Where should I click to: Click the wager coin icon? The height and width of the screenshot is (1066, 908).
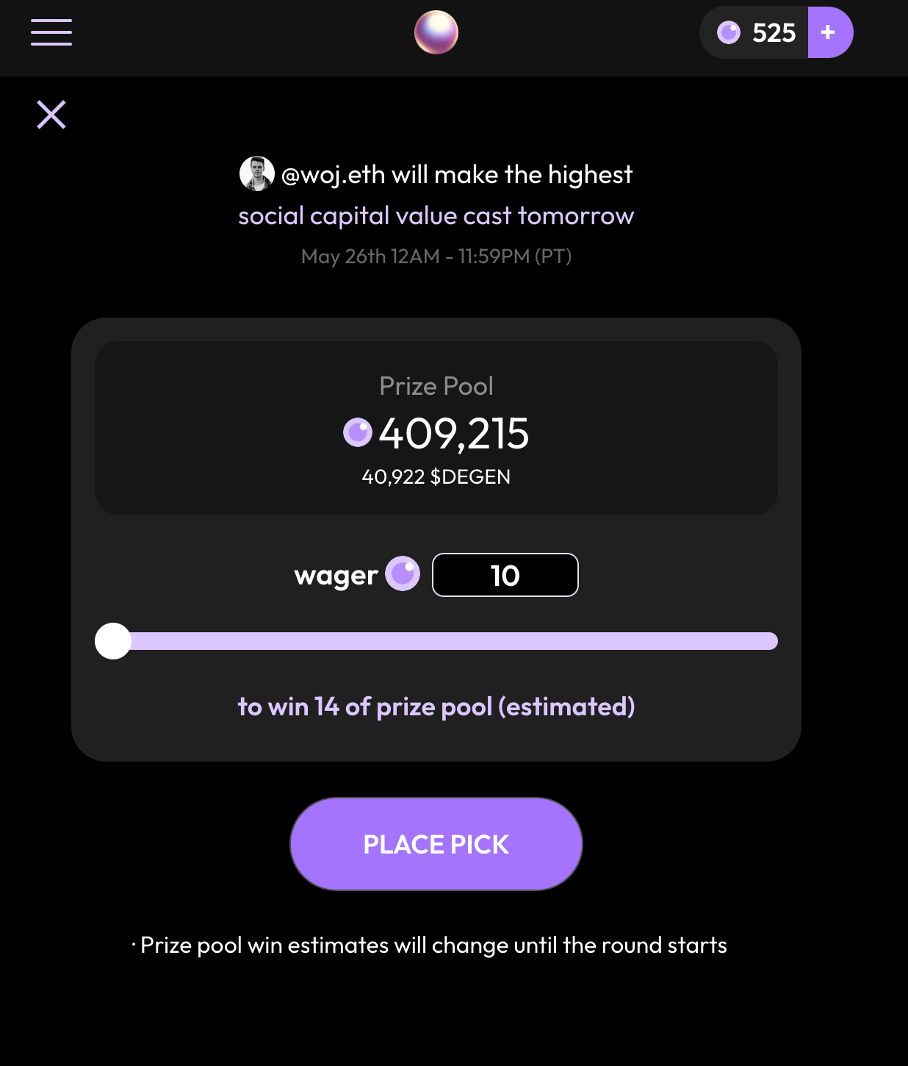pos(403,573)
